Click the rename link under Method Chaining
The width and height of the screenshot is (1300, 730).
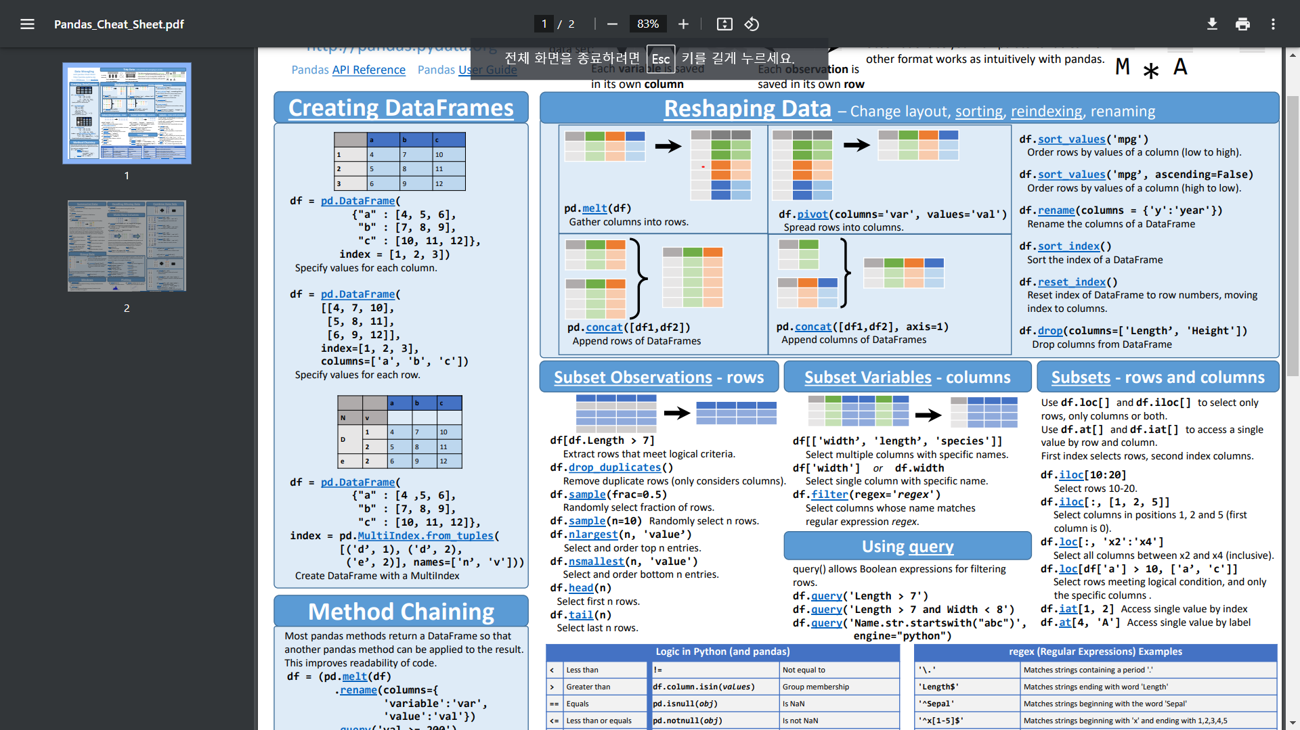point(358,690)
